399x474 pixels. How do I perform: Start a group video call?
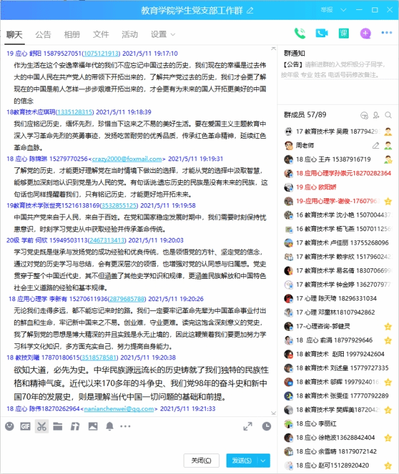pyautogui.click(x=321, y=33)
